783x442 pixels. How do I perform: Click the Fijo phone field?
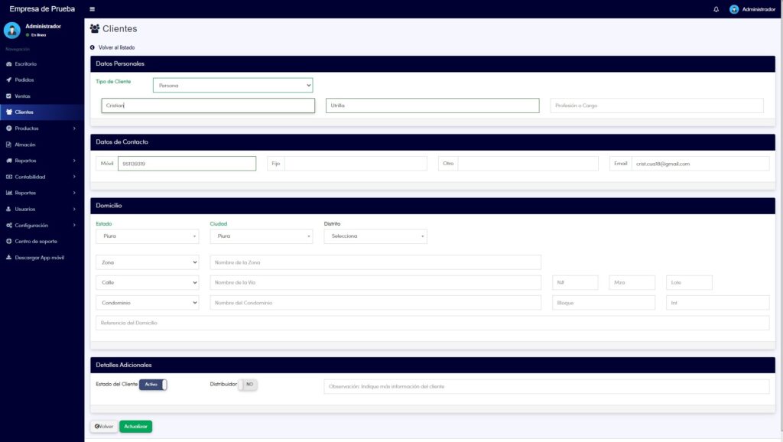(356, 164)
